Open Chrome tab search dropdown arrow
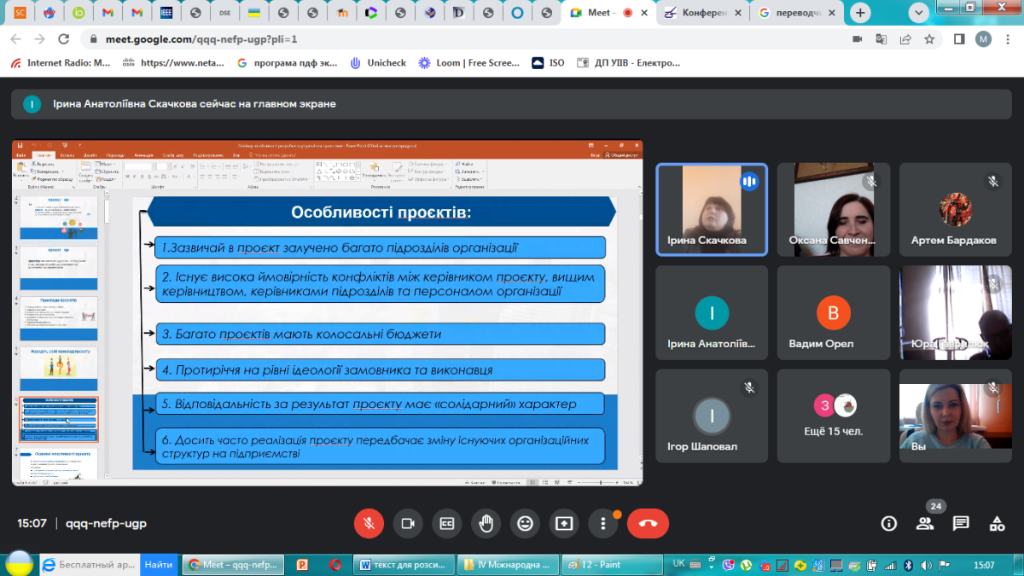Viewport: 1024px width, 576px height. pyautogui.click(x=919, y=13)
